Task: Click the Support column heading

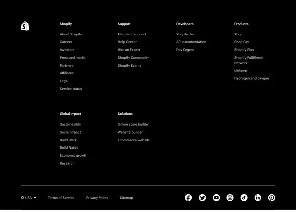Action: tap(124, 24)
